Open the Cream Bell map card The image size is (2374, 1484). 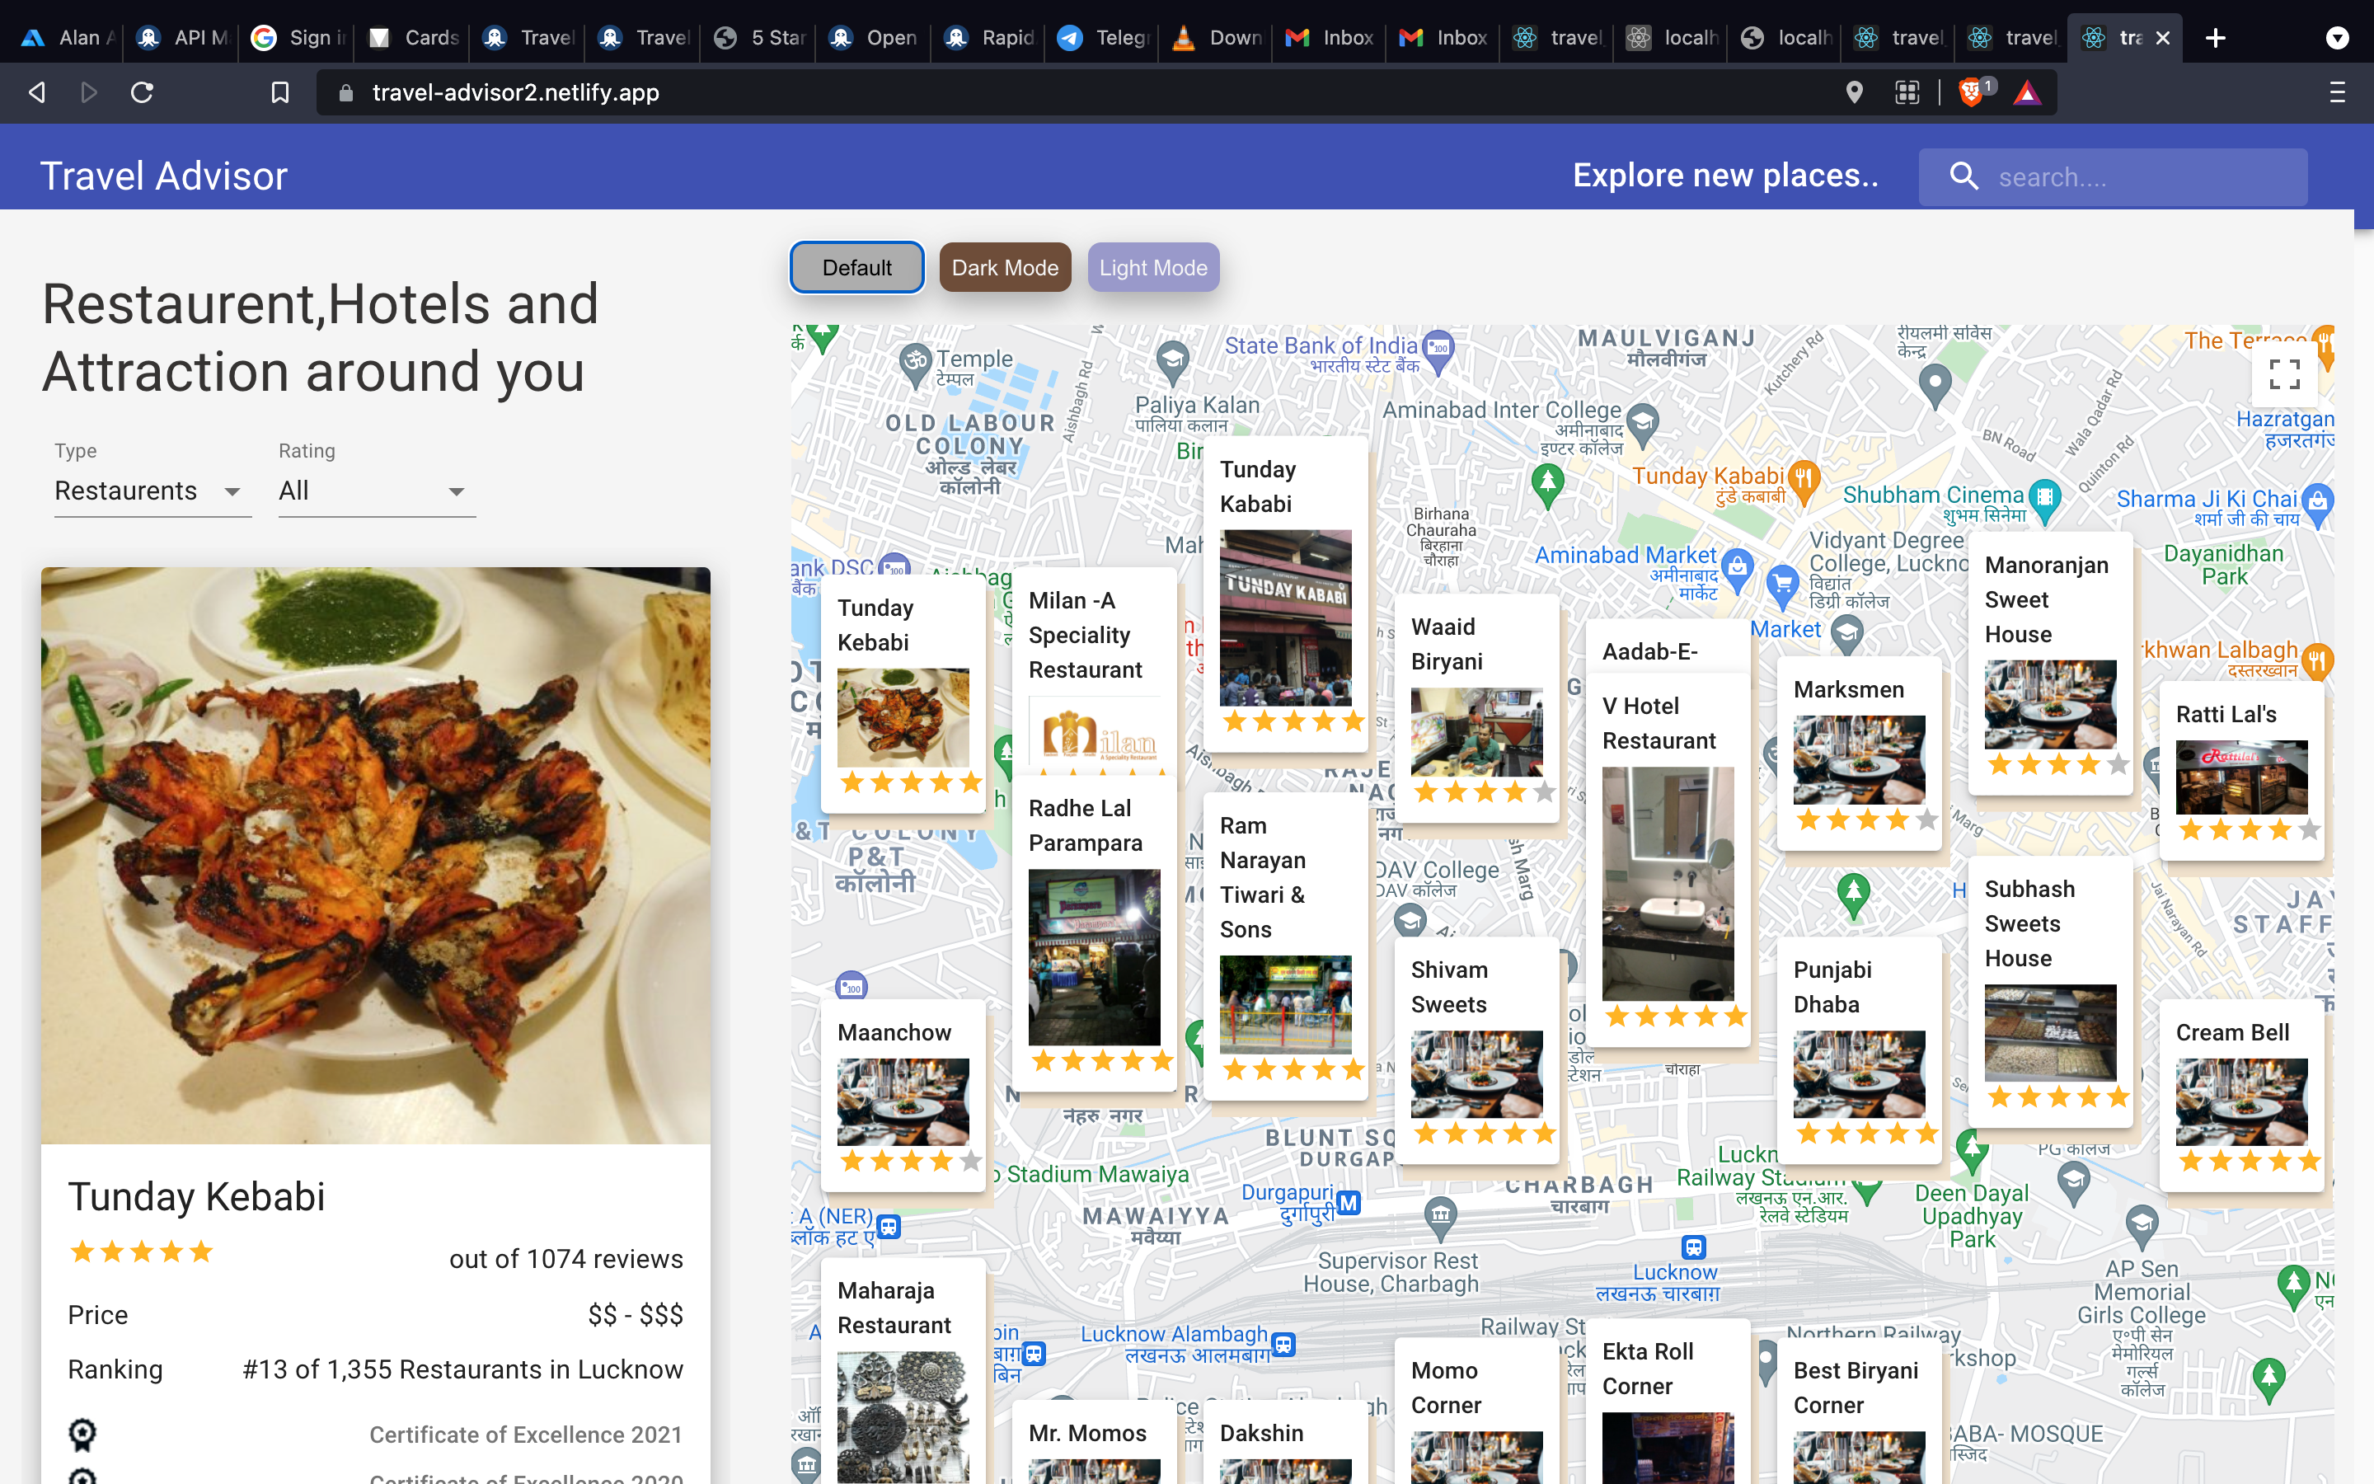click(x=2241, y=1096)
